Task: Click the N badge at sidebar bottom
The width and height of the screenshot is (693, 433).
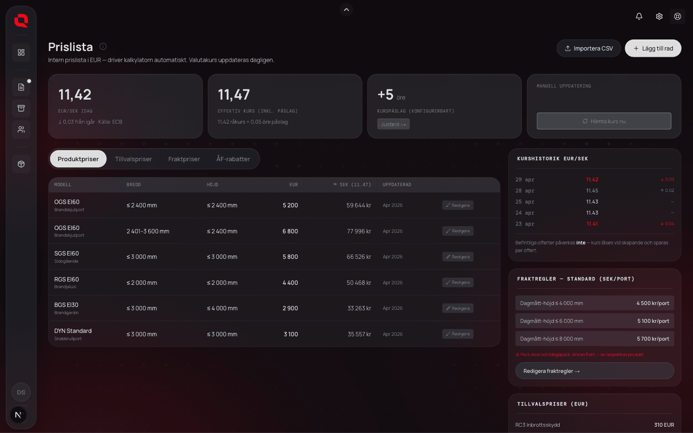Action: tap(18, 415)
